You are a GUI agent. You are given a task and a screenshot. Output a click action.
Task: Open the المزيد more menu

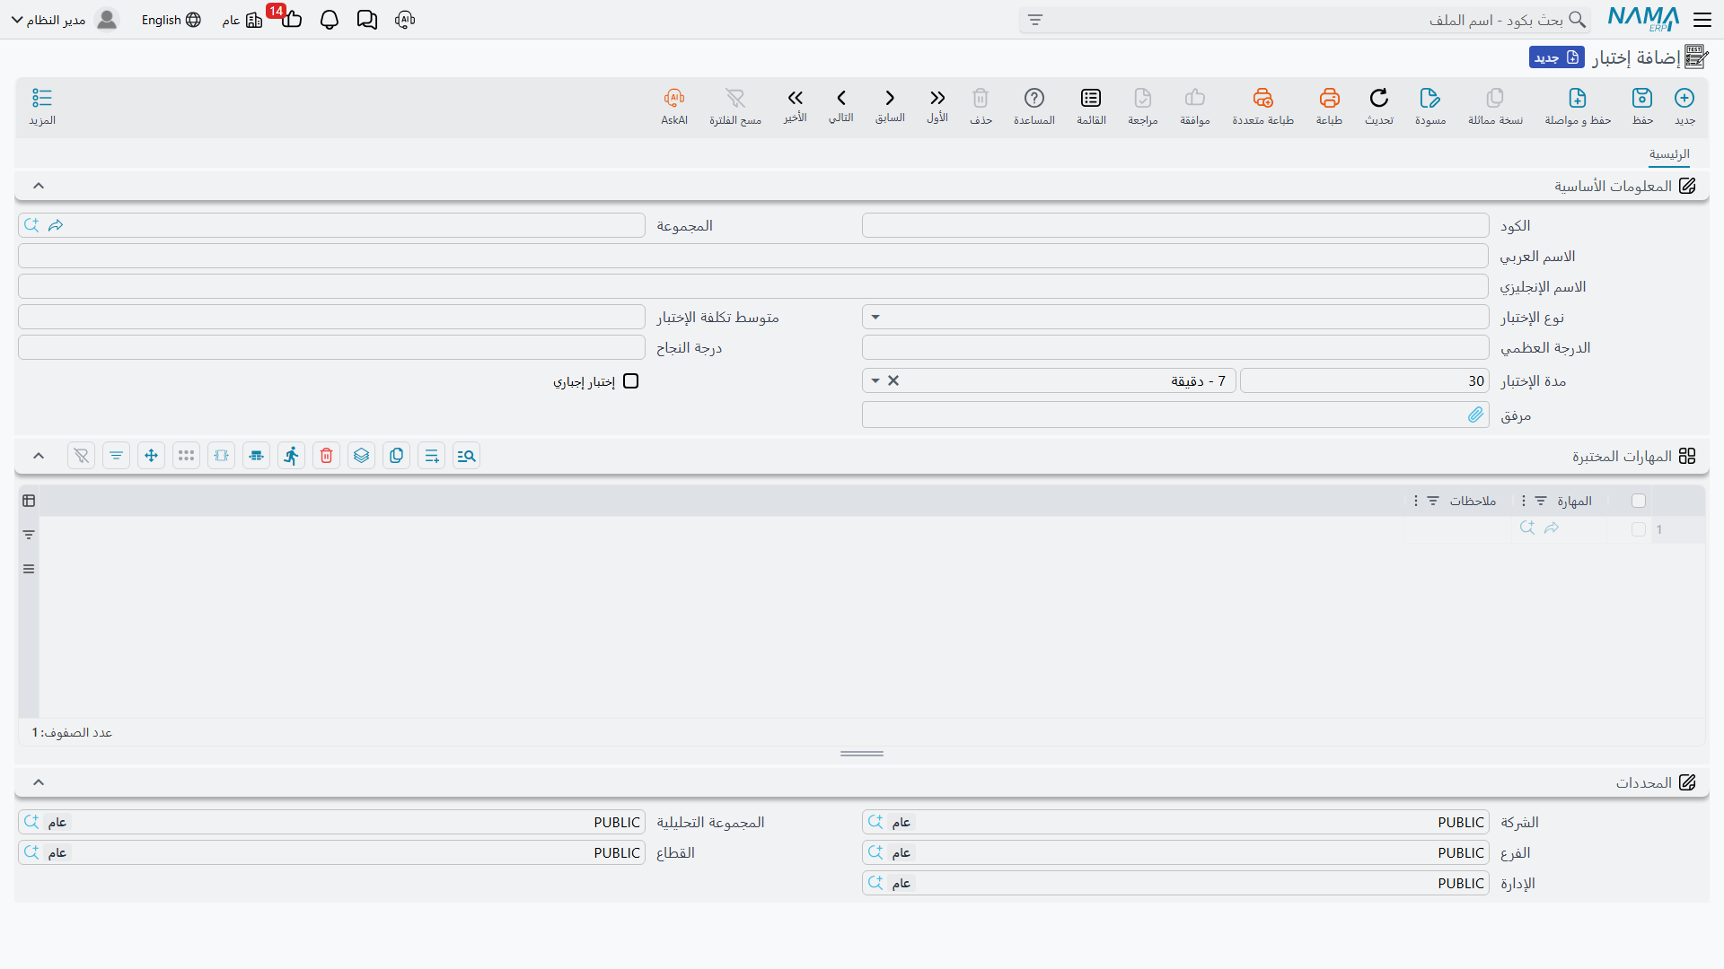[42, 106]
